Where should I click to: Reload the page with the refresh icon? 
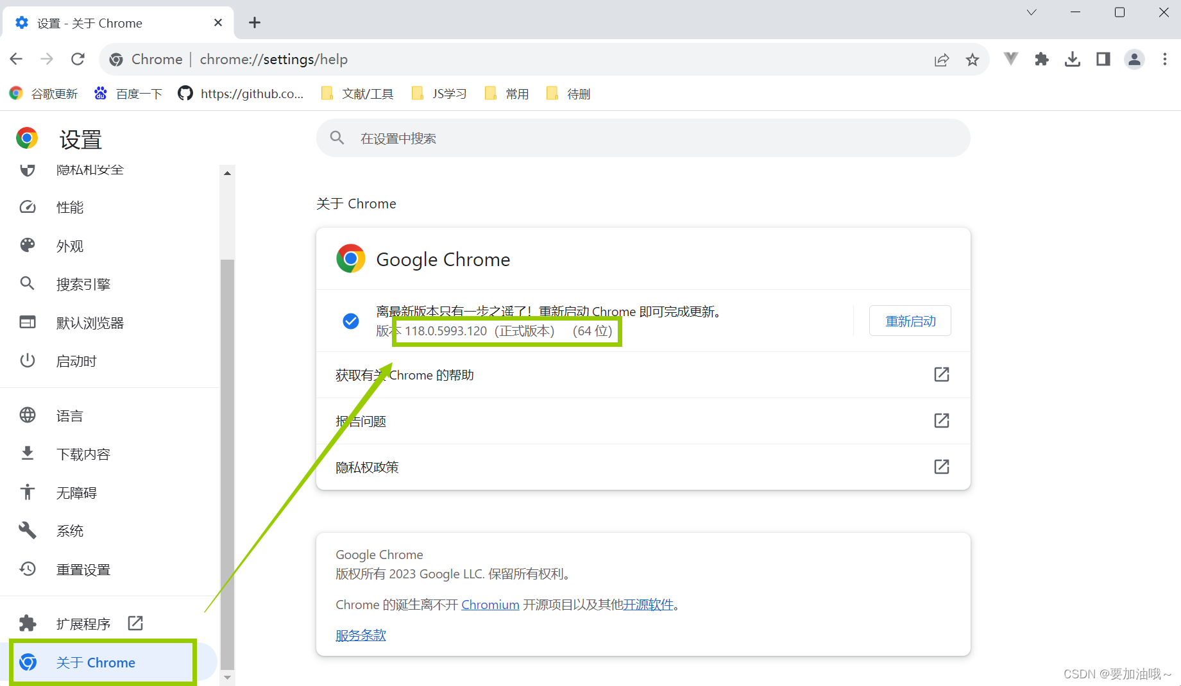(x=78, y=59)
